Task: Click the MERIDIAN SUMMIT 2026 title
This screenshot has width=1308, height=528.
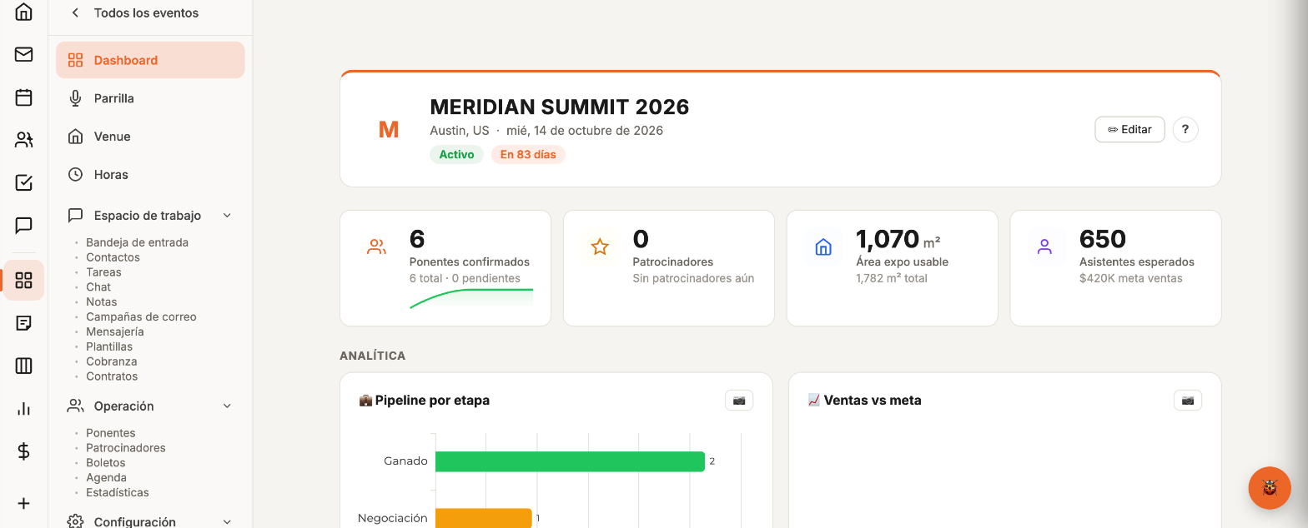Action: [560, 107]
